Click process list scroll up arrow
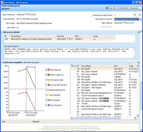Viewport: 143px width, 132px height. [138, 66]
